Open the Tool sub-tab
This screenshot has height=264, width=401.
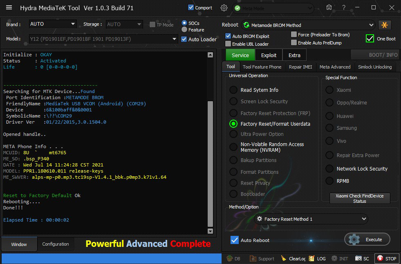[x=231, y=67]
